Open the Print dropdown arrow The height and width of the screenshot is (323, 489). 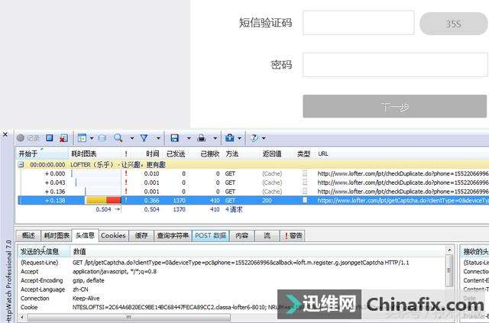tap(215, 138)
